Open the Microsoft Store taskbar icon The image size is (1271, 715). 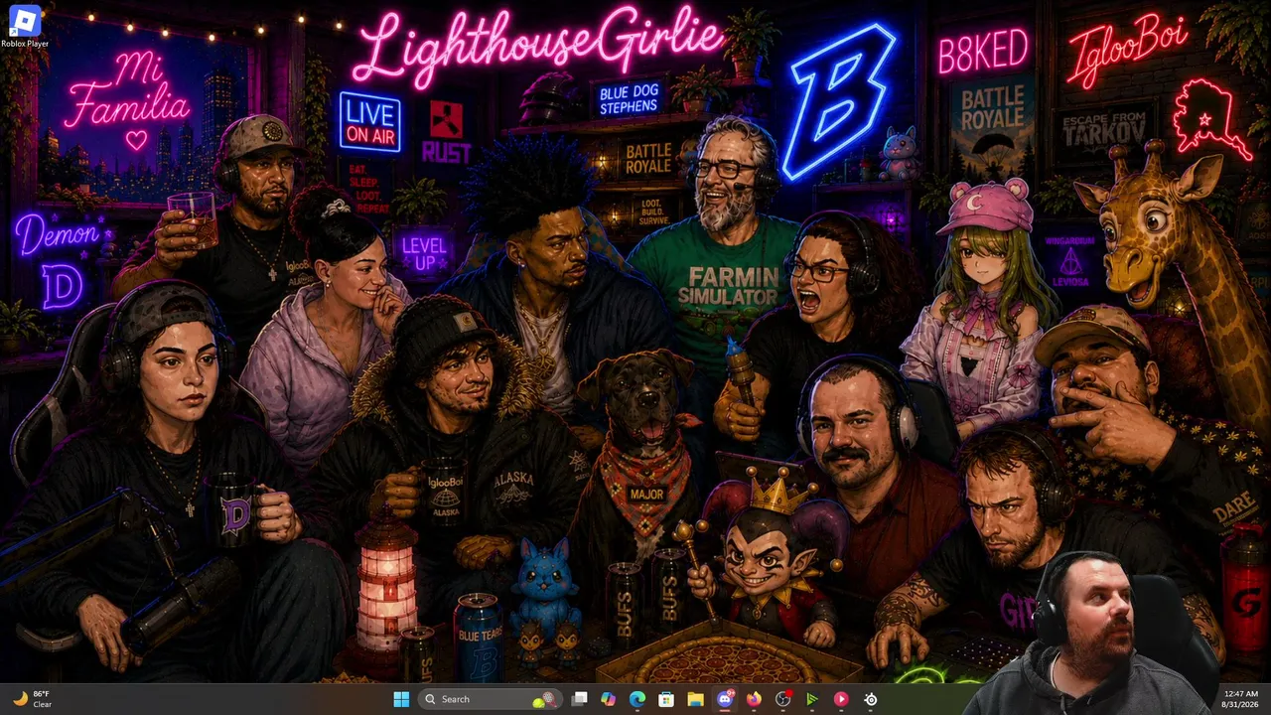point(666,699)
